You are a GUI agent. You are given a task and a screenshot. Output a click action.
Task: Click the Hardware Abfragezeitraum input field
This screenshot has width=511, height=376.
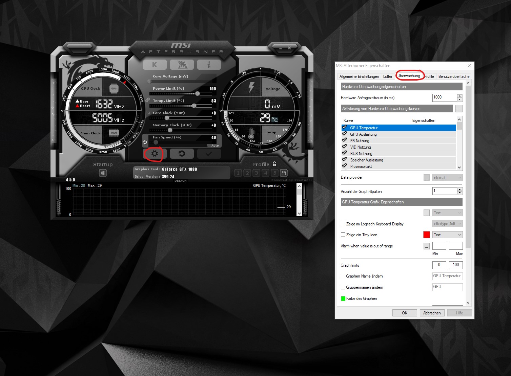[445, 97]
